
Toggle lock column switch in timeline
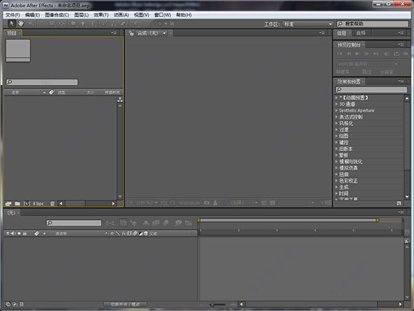tap(25, 234)
